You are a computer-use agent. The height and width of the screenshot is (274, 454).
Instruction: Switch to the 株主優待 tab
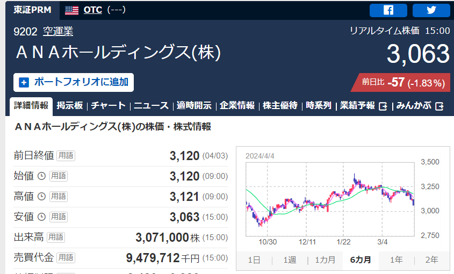click(x=280, y=106)
